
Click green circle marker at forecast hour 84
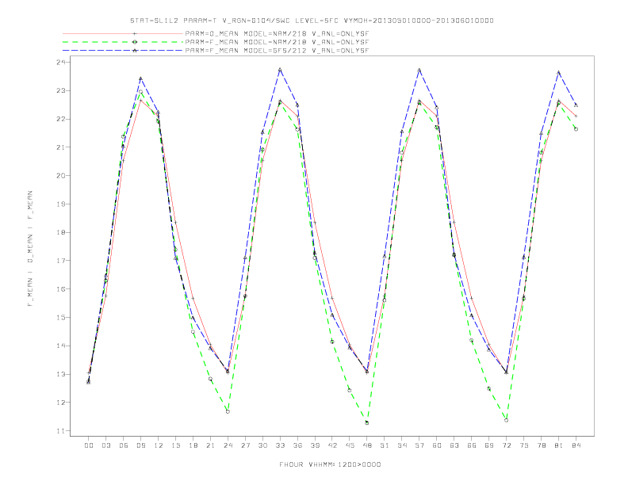576,129
